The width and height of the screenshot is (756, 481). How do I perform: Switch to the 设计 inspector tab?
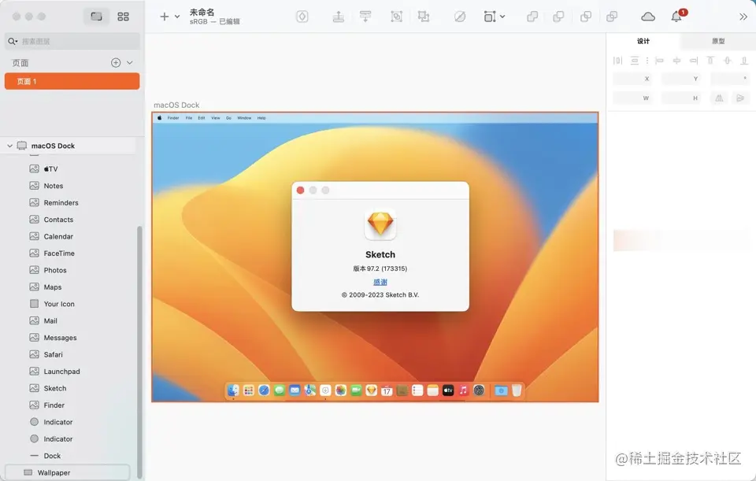click(x=643, y=41)
